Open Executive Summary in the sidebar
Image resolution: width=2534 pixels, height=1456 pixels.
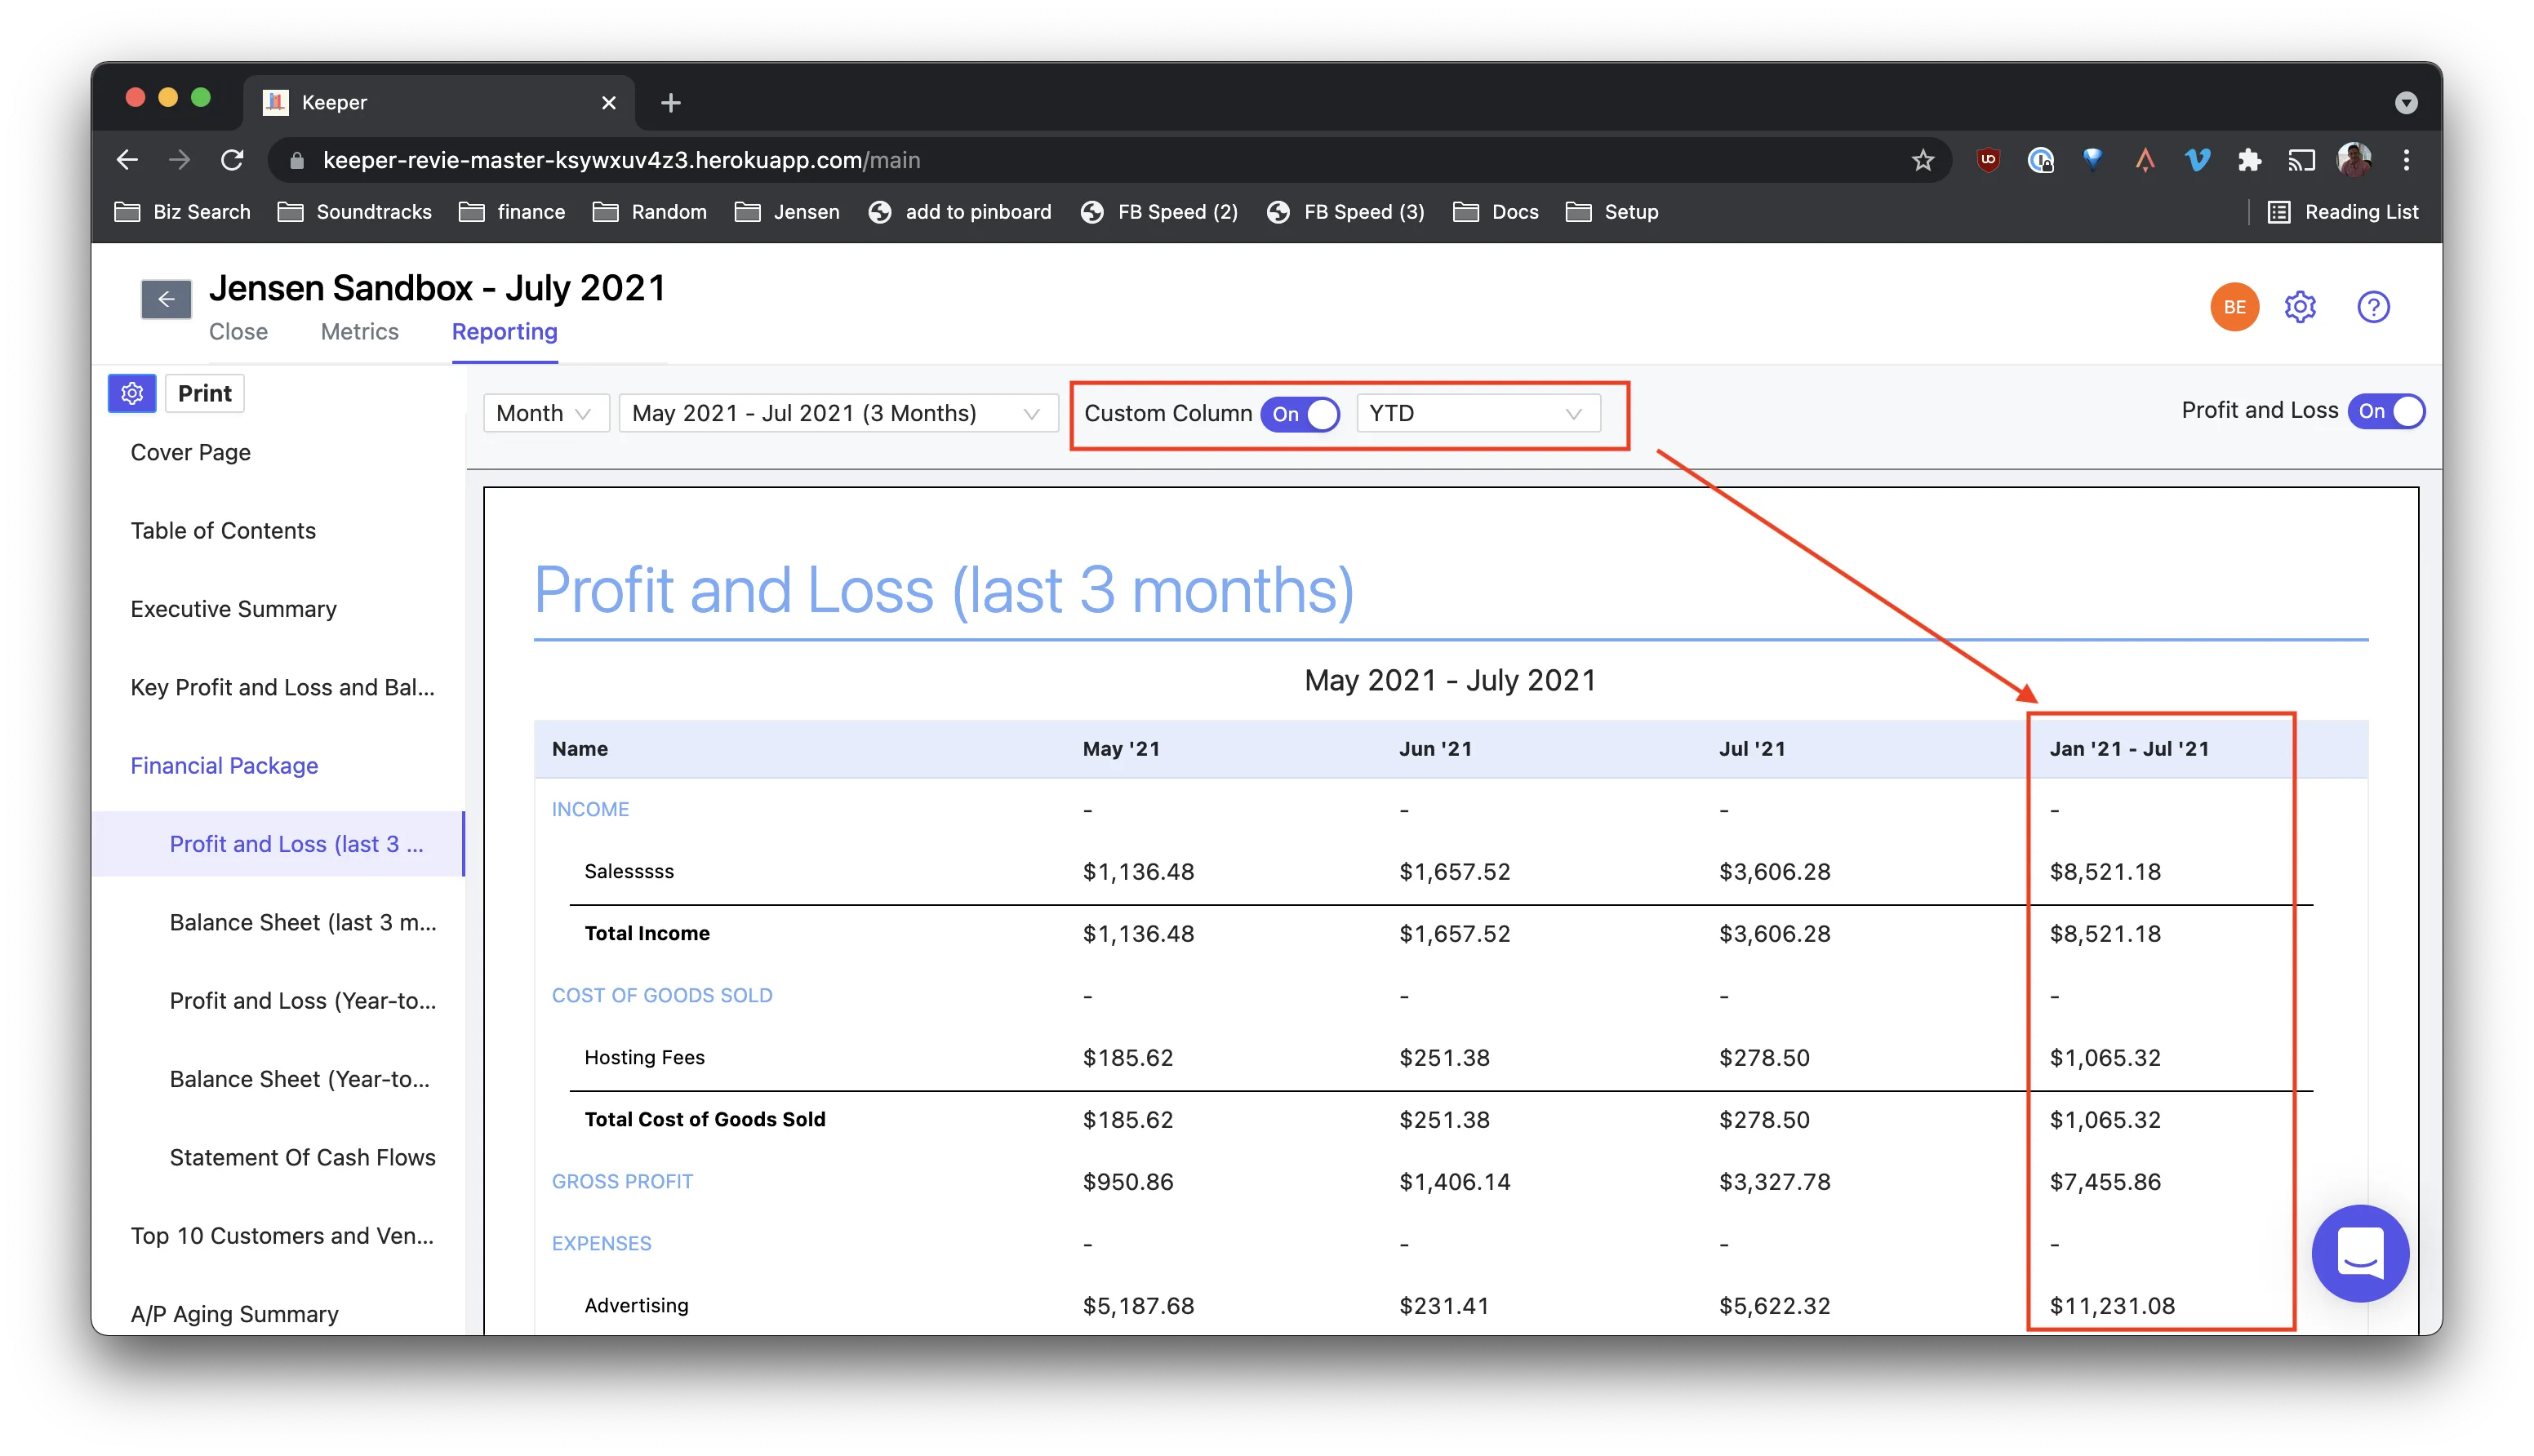click(x=233, y=609)
